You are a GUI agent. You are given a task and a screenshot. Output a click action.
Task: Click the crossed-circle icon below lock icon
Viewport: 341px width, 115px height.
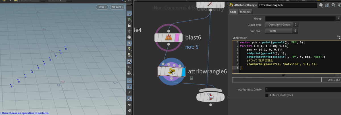point(129,31)
